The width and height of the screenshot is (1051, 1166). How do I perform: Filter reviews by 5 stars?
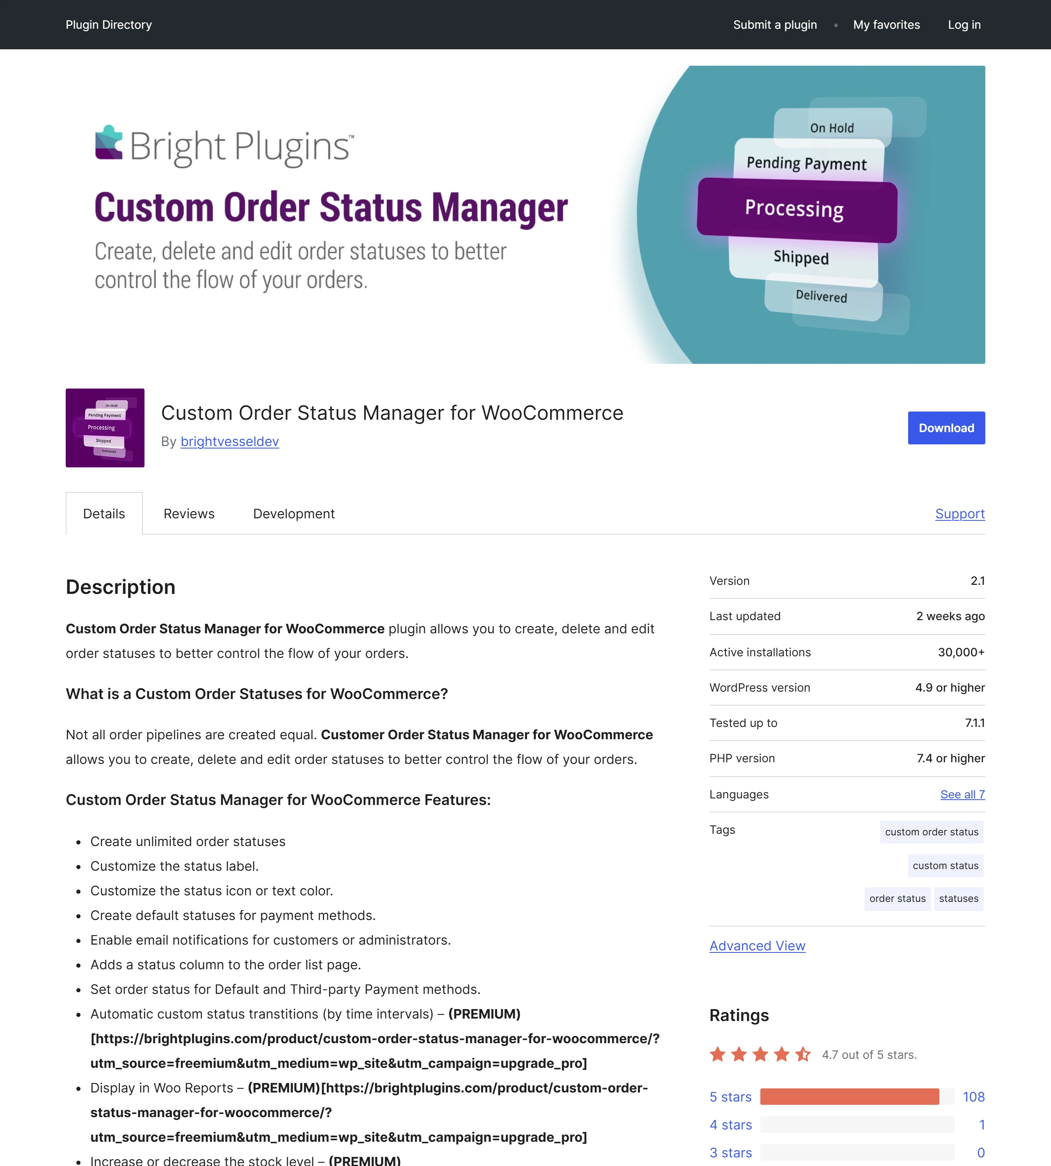[x=730, y=1097]
